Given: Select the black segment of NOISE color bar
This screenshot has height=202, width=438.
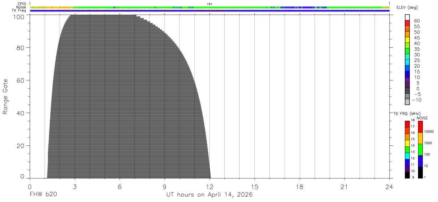Looking at the screenshot, I should coord(420,172).
